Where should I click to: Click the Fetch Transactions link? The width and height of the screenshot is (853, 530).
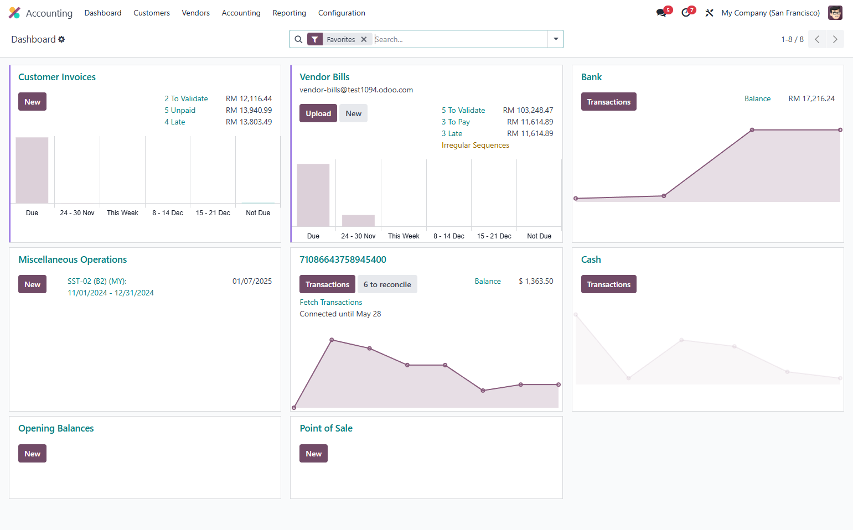tap(331, 302)
